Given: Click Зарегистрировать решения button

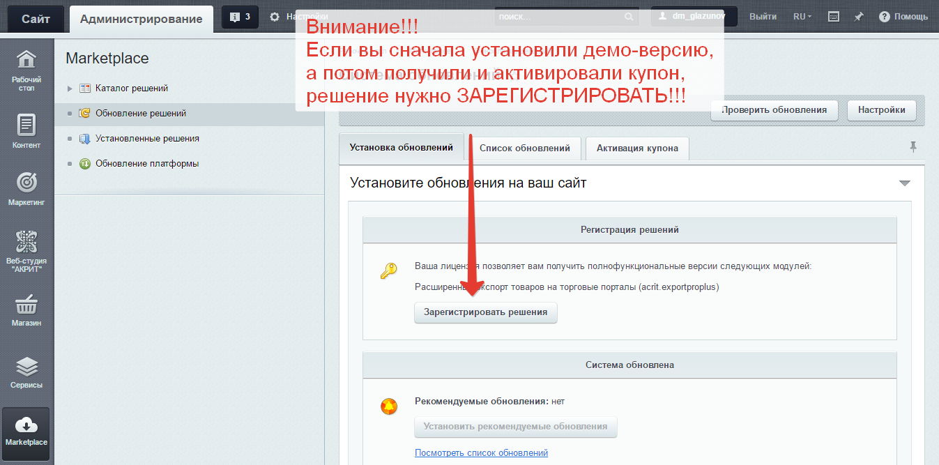Looking at the screenshot, I should point(486,312).
